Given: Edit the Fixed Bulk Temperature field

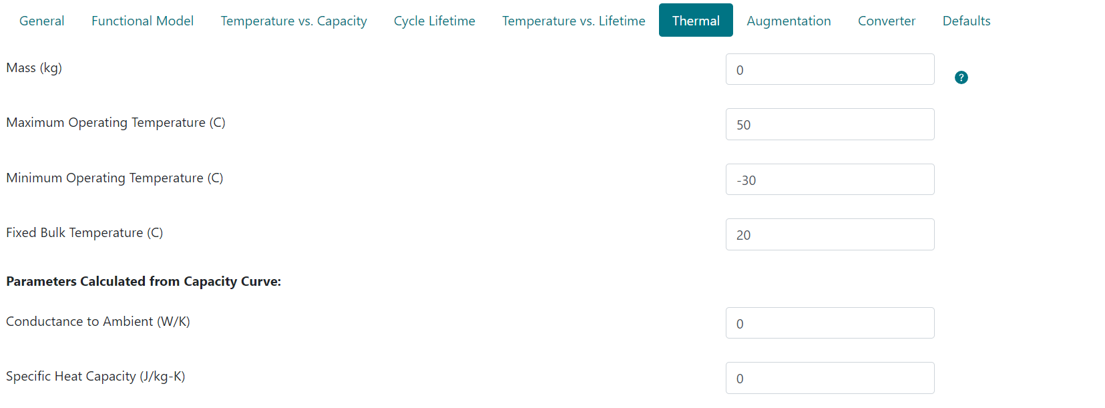Looking at the screenshot, I should pyautogui.click(x=829, y=234).
